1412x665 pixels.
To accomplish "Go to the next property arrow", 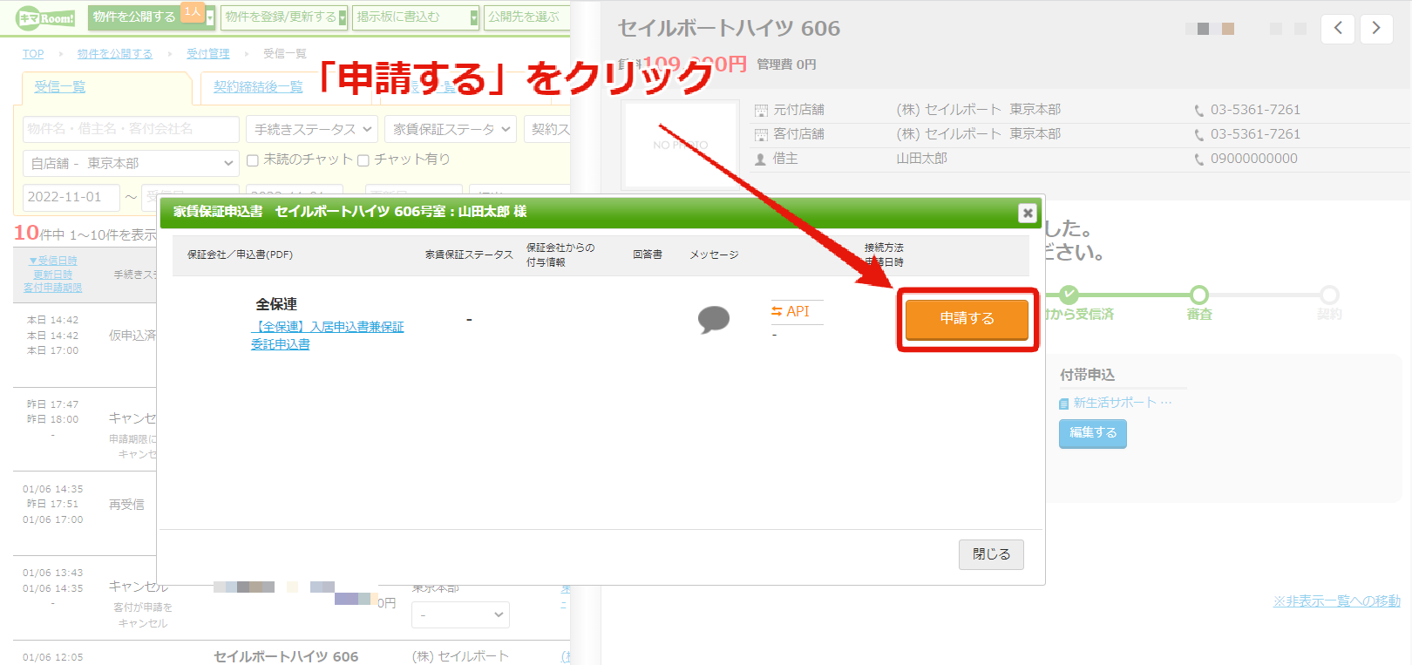I will (1376, 29).
